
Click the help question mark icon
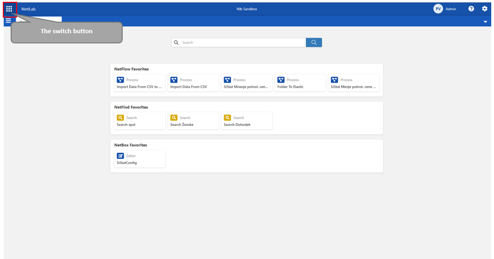pos(471,9)
